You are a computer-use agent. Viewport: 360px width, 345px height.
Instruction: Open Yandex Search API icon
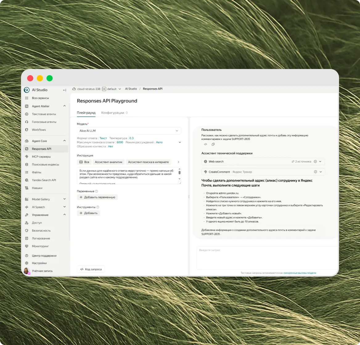click(27, 180)
